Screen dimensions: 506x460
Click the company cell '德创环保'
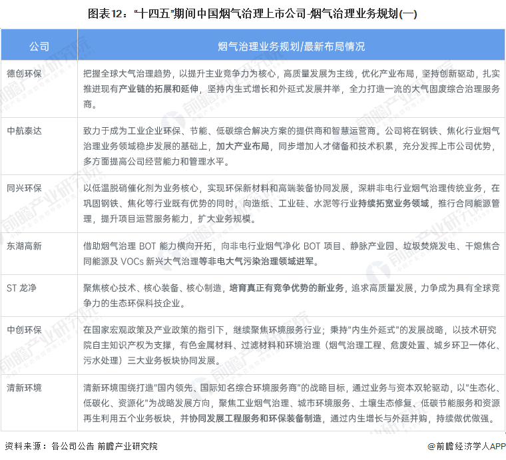coord(24,73)
